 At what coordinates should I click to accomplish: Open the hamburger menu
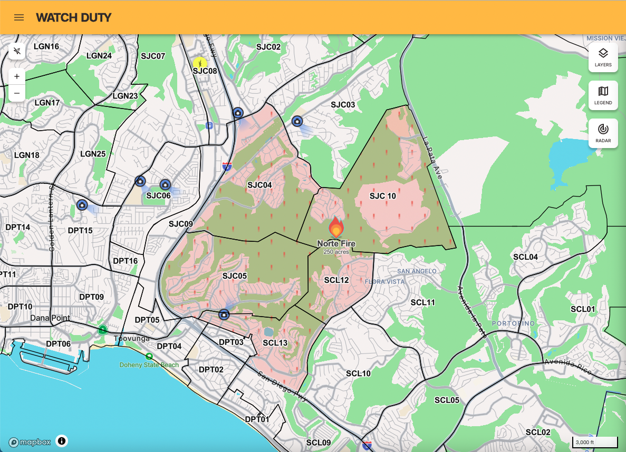pyautogui.click(x=19, y=17)
